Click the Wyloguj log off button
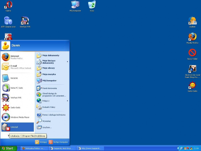This screenshot has height=151, width=201. pos(41,142)
